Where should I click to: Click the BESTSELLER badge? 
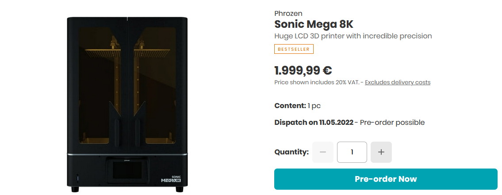click(x=294, y=49)
